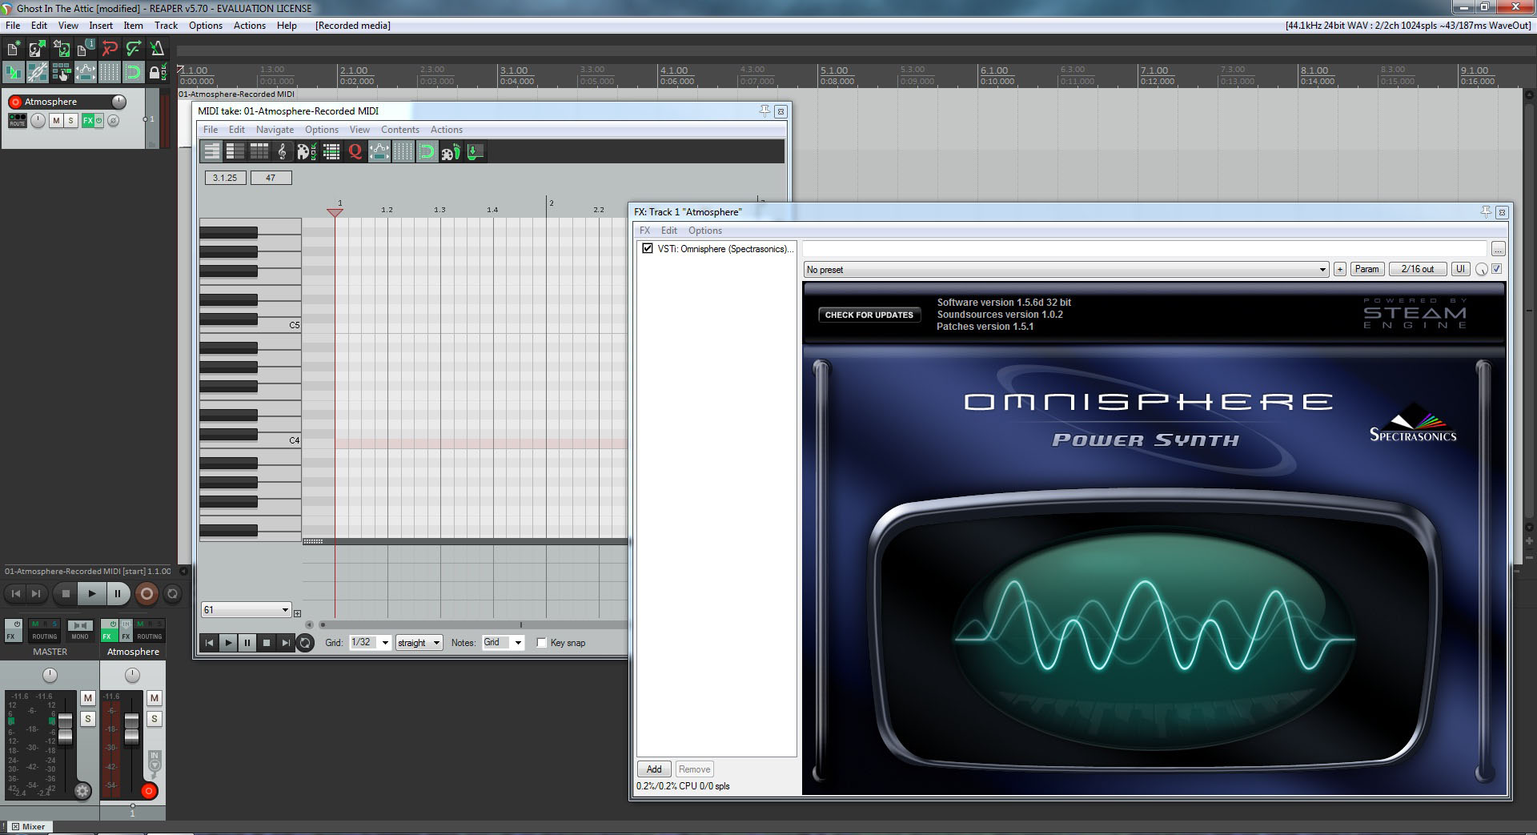Click the main transport Record button
This screenshot has height=835, width=1537.
tap(146, 593)
